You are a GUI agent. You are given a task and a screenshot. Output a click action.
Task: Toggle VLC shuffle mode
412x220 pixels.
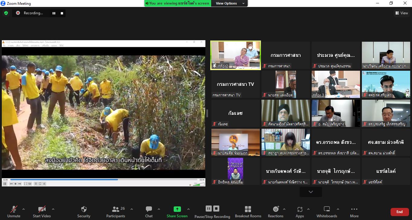[44, 184]
